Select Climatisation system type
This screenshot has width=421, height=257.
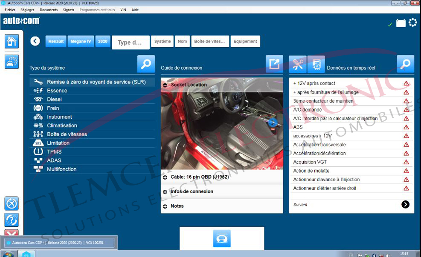(x=93, y=126)
